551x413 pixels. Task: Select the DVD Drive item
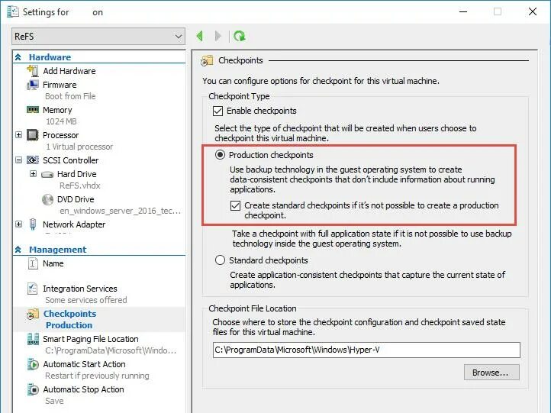(x=76, y=199)
